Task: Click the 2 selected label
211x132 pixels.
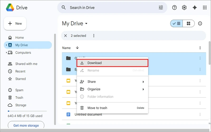Action: 78,36
